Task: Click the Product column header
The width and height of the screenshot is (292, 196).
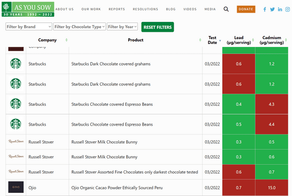Action: (136, 40)
